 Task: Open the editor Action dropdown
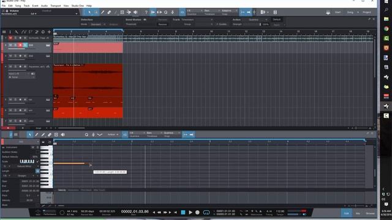point(113,134)
